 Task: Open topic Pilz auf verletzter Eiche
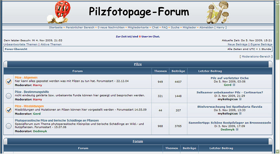click(230, 78)
